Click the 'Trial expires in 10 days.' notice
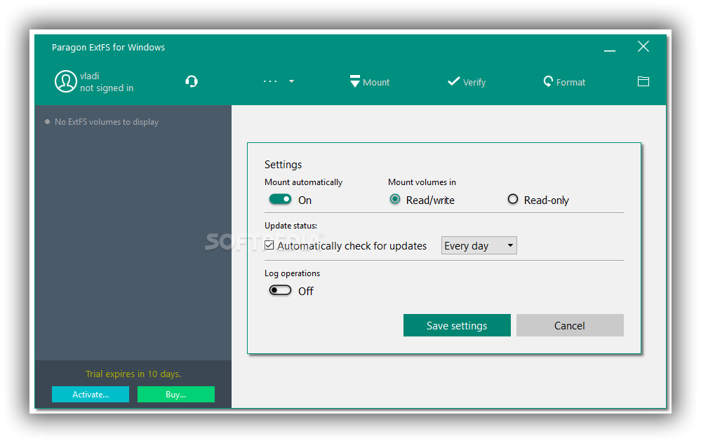701x443 pixels. [133, 374]
